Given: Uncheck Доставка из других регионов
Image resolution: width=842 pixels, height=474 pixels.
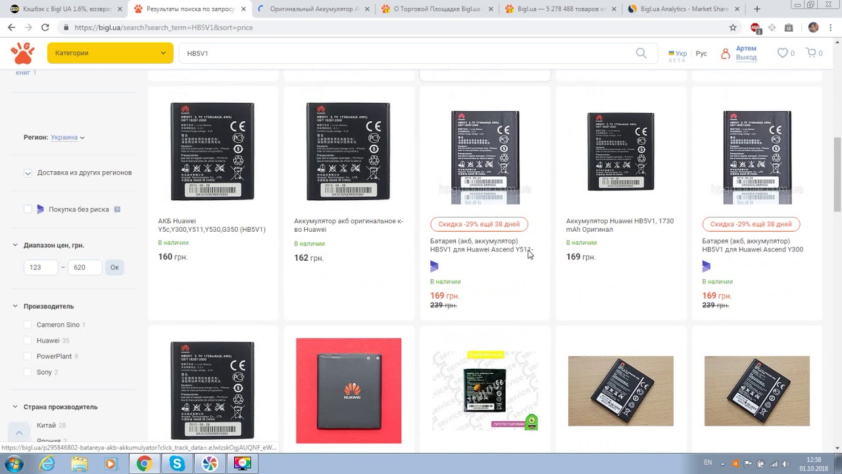Looking at the screenshot, I should [28, 173].
